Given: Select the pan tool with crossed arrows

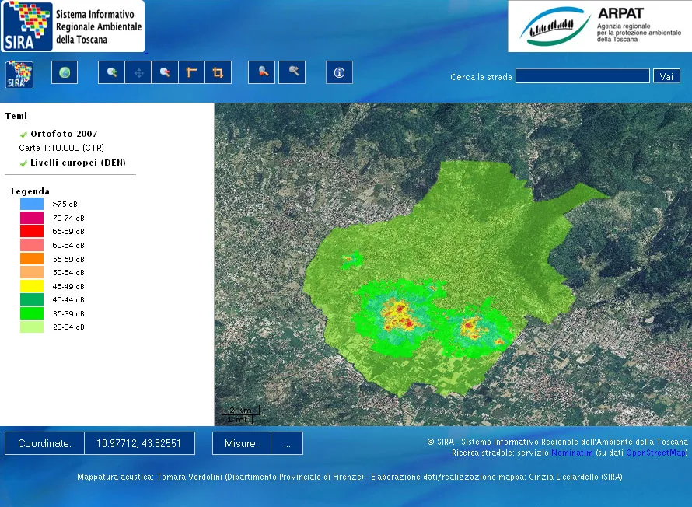Looking at the screenshot, I should 138,72.
